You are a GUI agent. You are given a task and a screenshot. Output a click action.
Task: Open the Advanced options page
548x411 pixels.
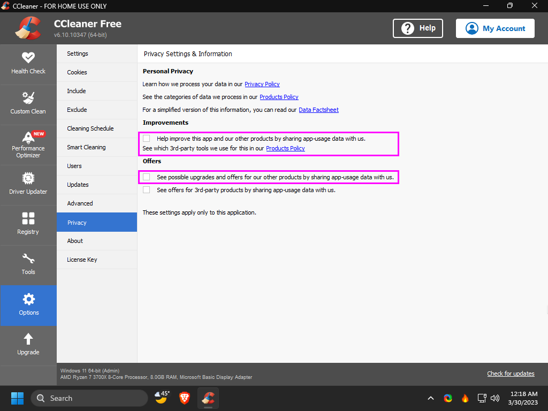tap(97, 203)
